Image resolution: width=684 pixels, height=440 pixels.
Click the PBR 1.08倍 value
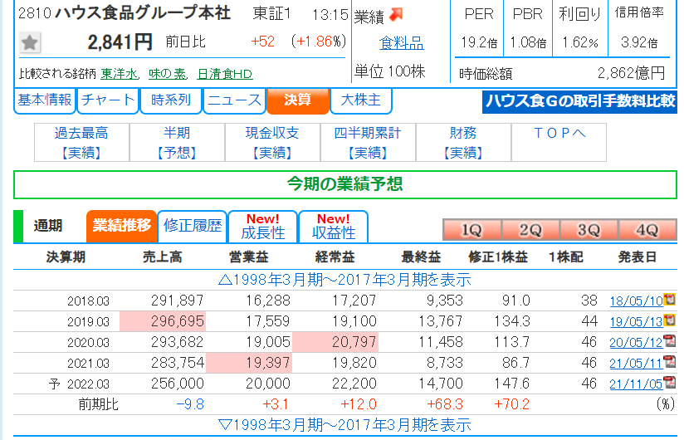coord(528,42)
